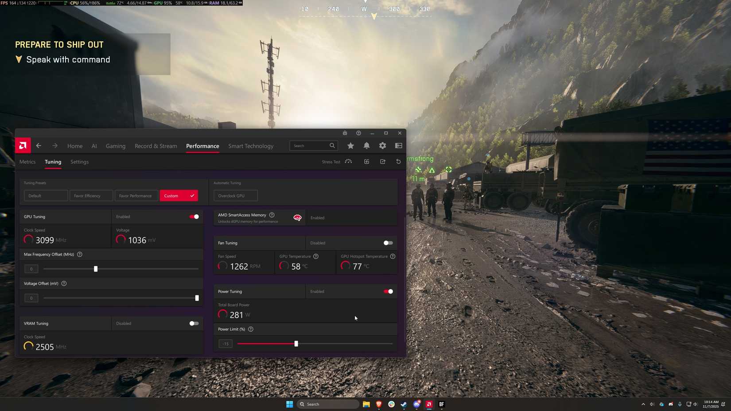Reset tuning using the undo arrow icon
This screenshot has width=731, height=411.
click(398, 162)
